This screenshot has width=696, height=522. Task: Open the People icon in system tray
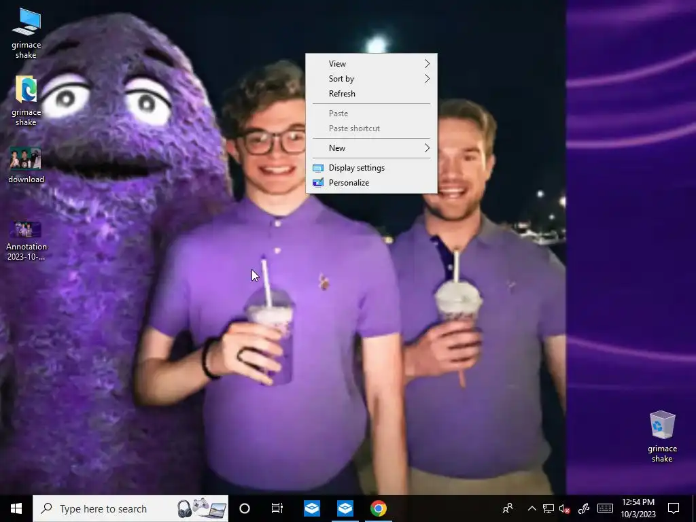click(507, 508)
